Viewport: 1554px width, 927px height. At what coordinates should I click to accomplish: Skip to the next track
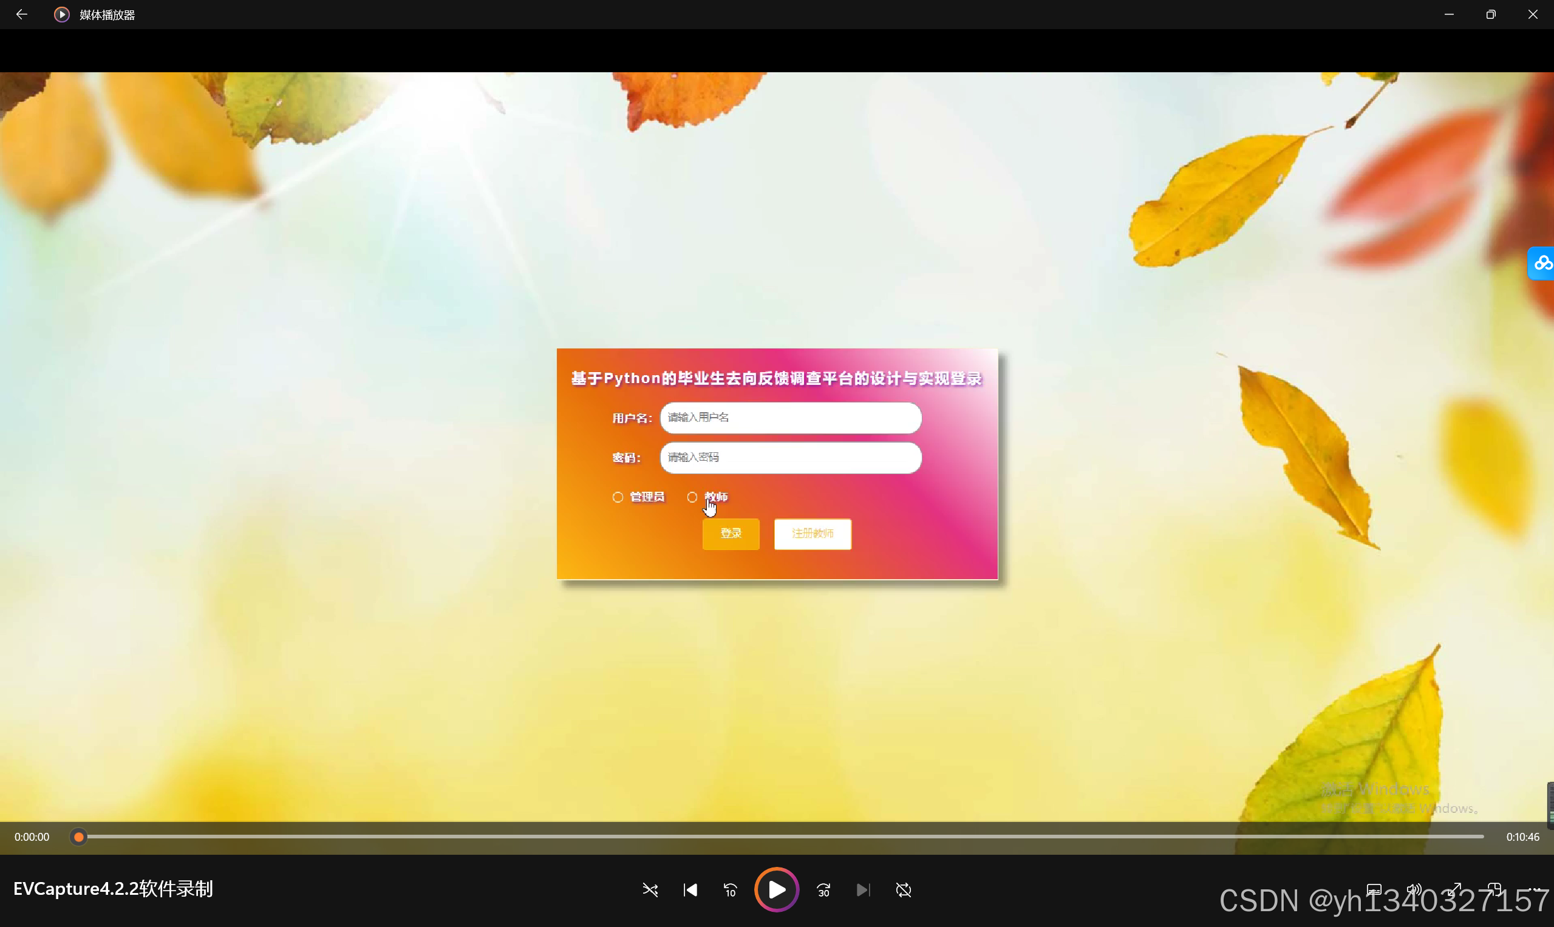coord(863,889)
